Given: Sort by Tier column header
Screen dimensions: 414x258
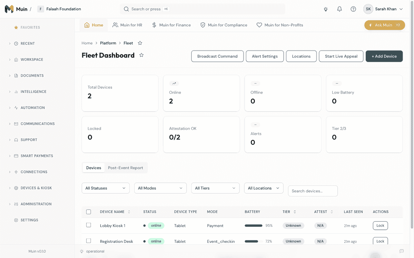Looking at the screenshot, I should coord(289,212).
